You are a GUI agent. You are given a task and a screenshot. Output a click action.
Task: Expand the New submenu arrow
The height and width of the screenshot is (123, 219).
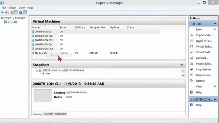215,29
